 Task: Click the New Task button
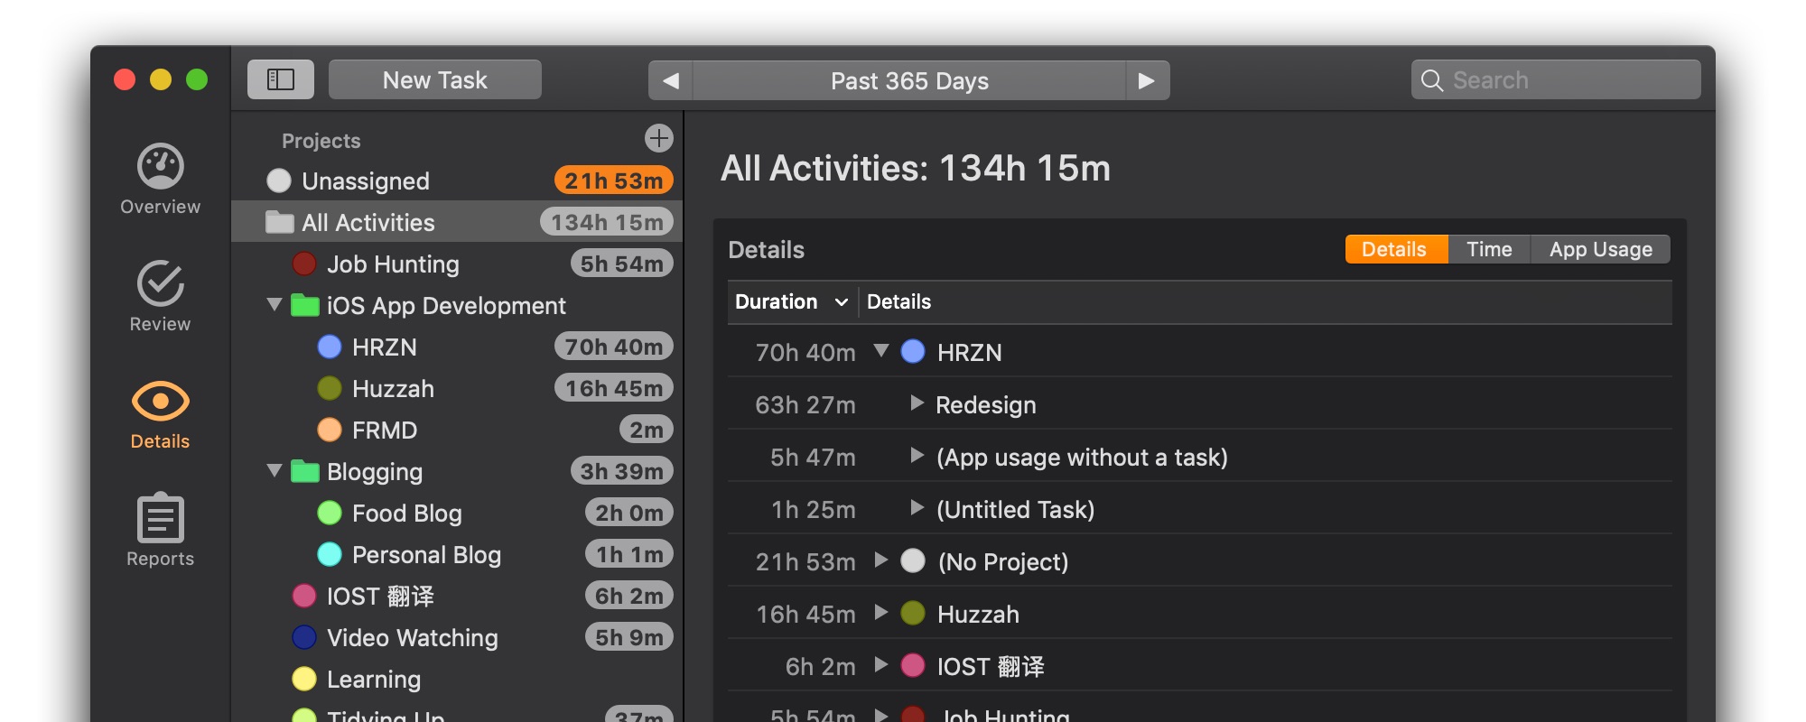(435, 80)
